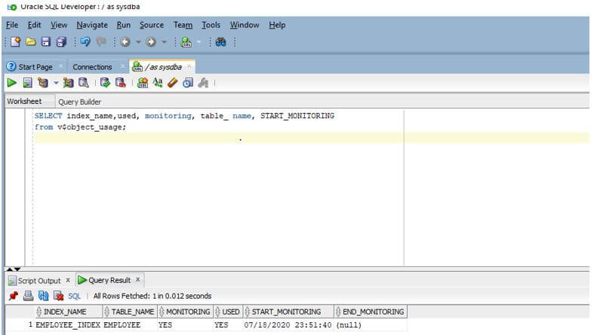Image resolution: width=603 pixels, height=335 pixels.
Task: Sort by the USED column header
Action: pyautogui.click(x=228, y=312)
